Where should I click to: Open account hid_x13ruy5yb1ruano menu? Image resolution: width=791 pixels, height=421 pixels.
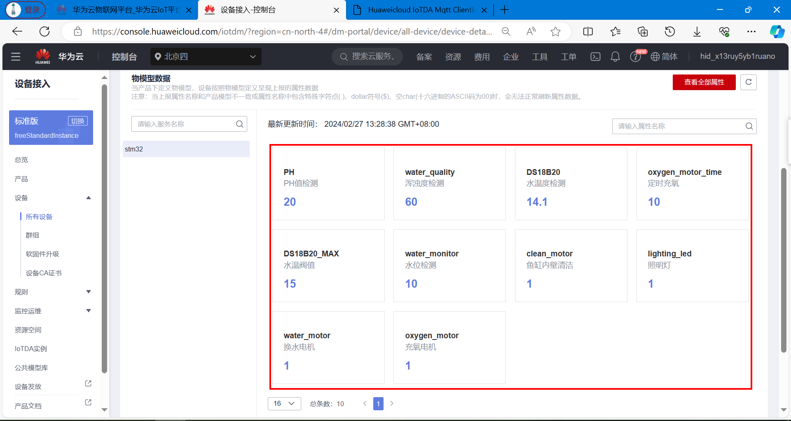(737, 56)
